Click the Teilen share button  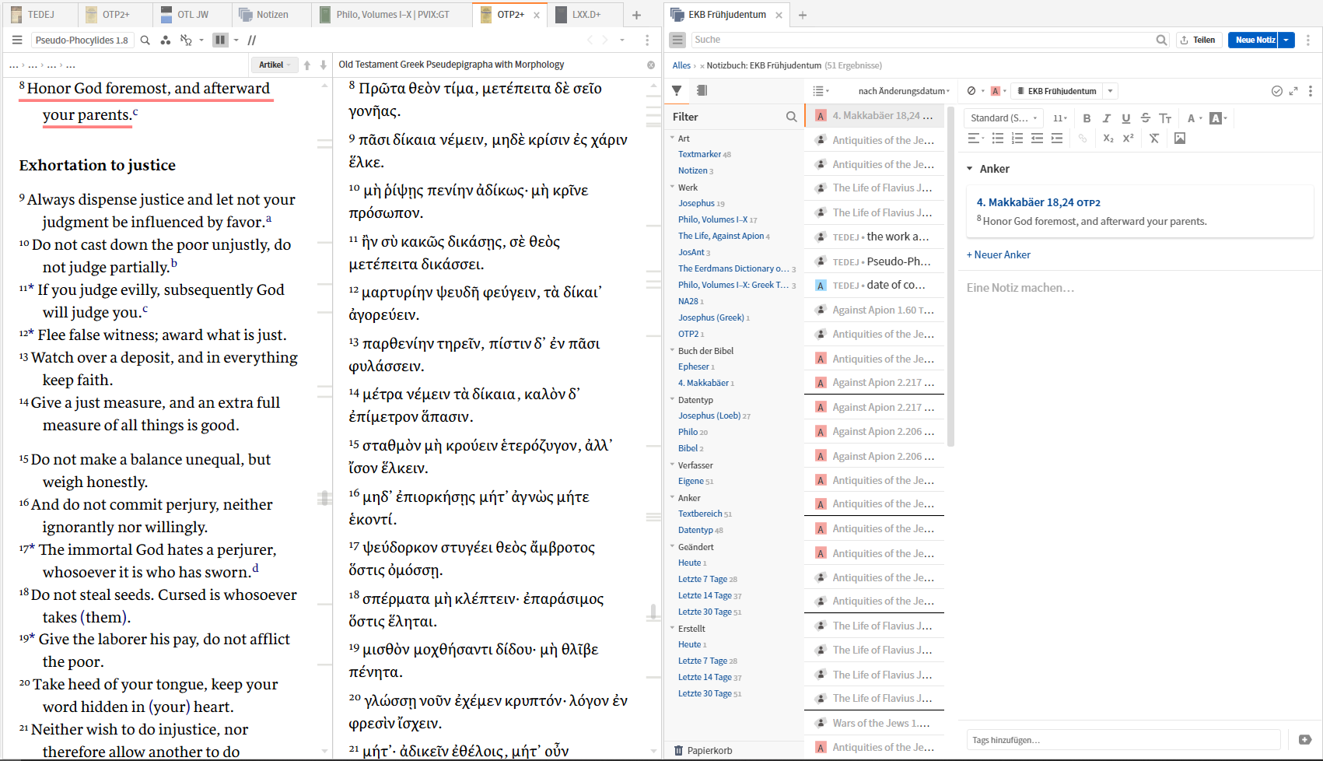tap(1198, 40)
